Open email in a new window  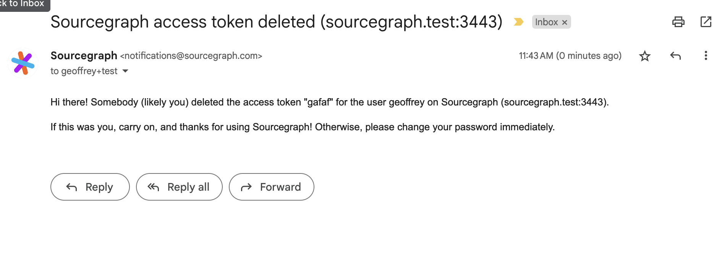pyautogui.click(x=706, y=22)
